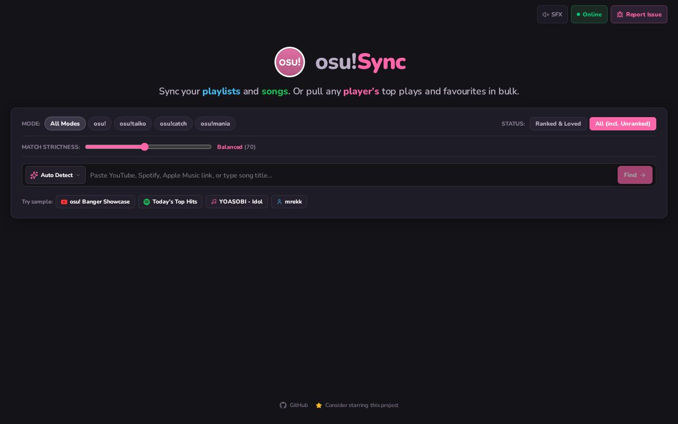
Task: Open the Report Issue button
Action: (639, 14)
